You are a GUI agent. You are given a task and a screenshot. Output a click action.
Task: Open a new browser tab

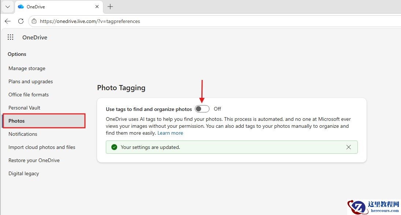pos(110,7)
